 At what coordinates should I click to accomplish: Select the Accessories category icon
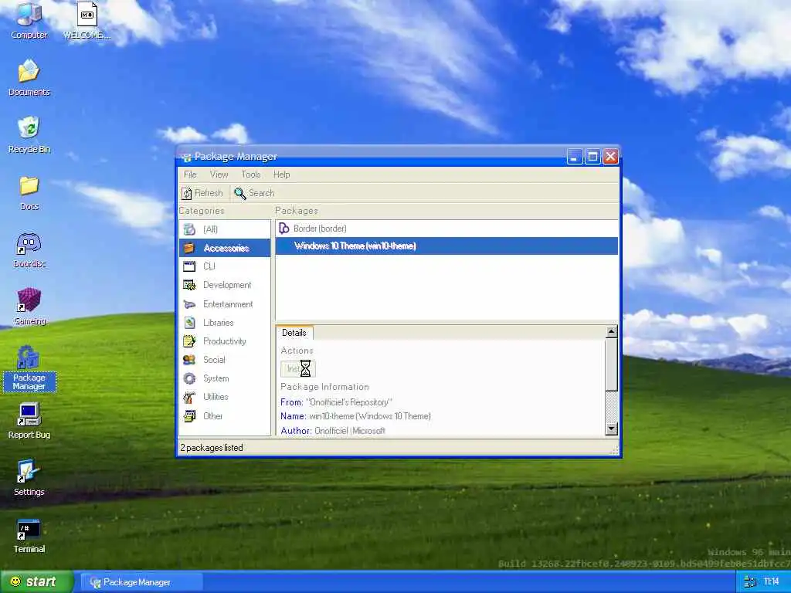(189, 248)
